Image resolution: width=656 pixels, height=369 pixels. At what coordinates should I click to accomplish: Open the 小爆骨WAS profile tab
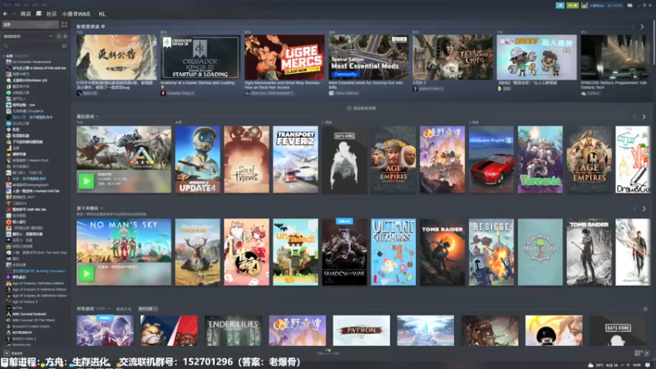(x=76, y=14)
